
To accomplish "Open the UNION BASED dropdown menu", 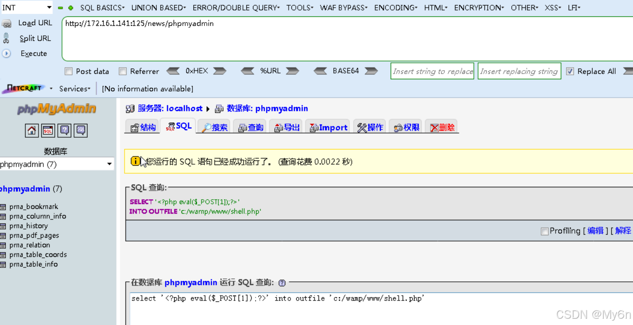I will coord(159,8).
